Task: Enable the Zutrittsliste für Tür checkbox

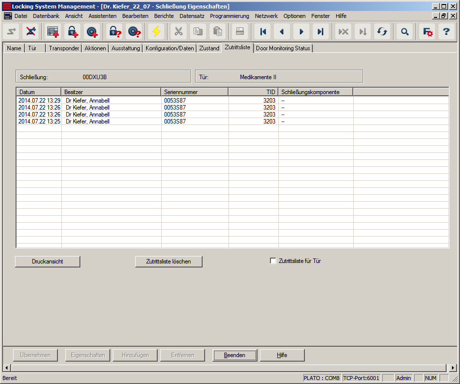Action: point(273,260)
